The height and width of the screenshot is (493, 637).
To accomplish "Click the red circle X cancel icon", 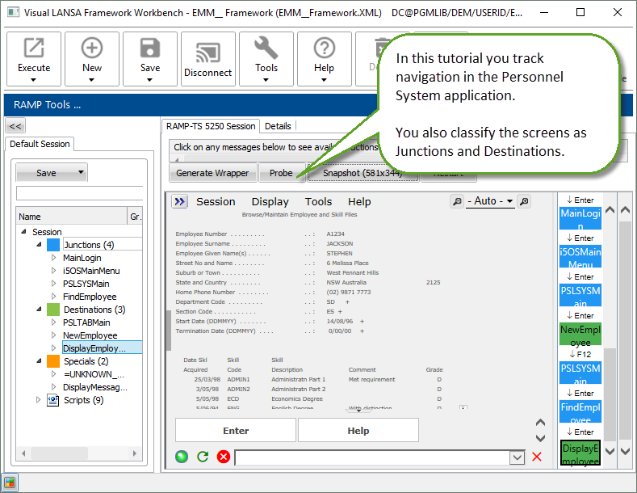I will pyautogui.click(x=224, y=457).
